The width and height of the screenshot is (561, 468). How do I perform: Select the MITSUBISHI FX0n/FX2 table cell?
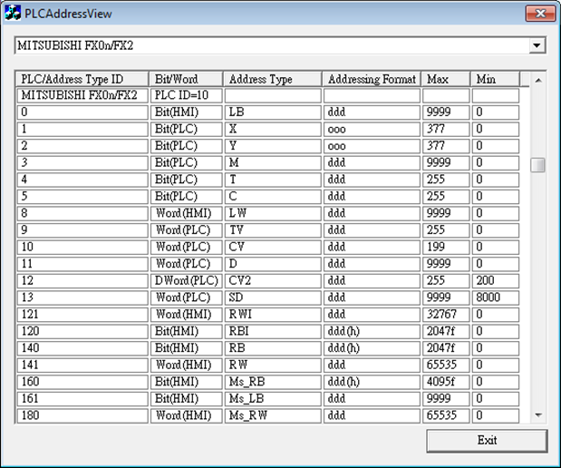point(82,95)
